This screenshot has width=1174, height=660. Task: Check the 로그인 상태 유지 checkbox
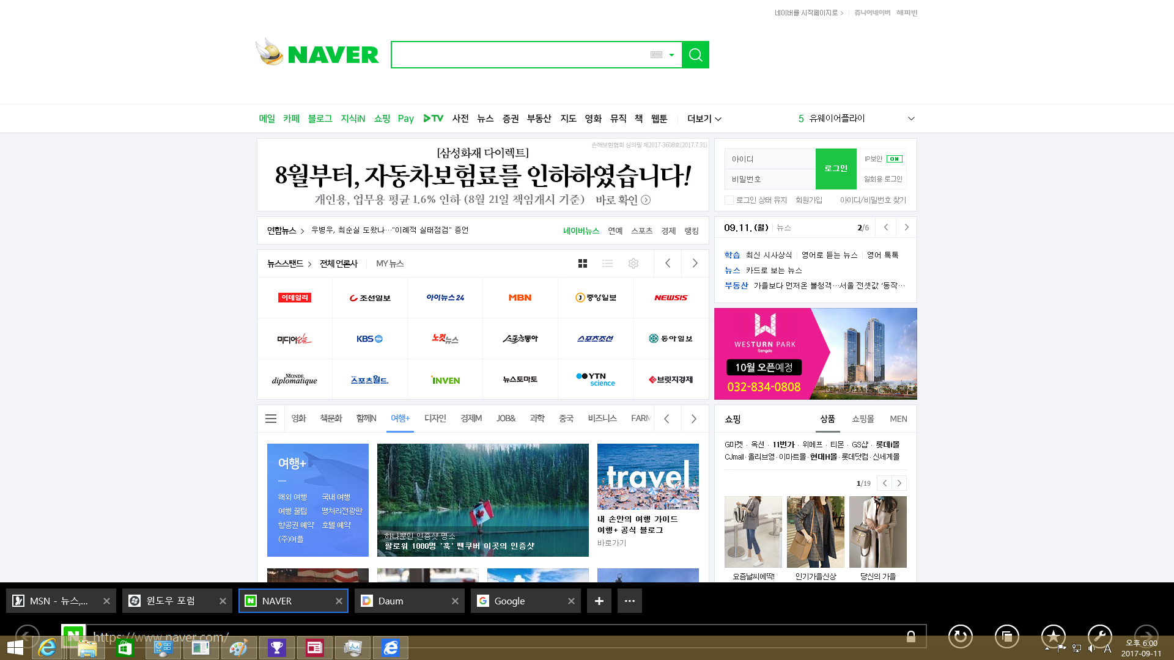(729, 200)
